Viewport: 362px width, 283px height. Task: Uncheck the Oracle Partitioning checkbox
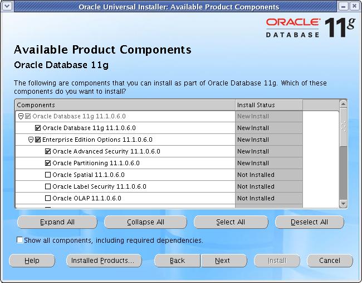pos(48,163)
